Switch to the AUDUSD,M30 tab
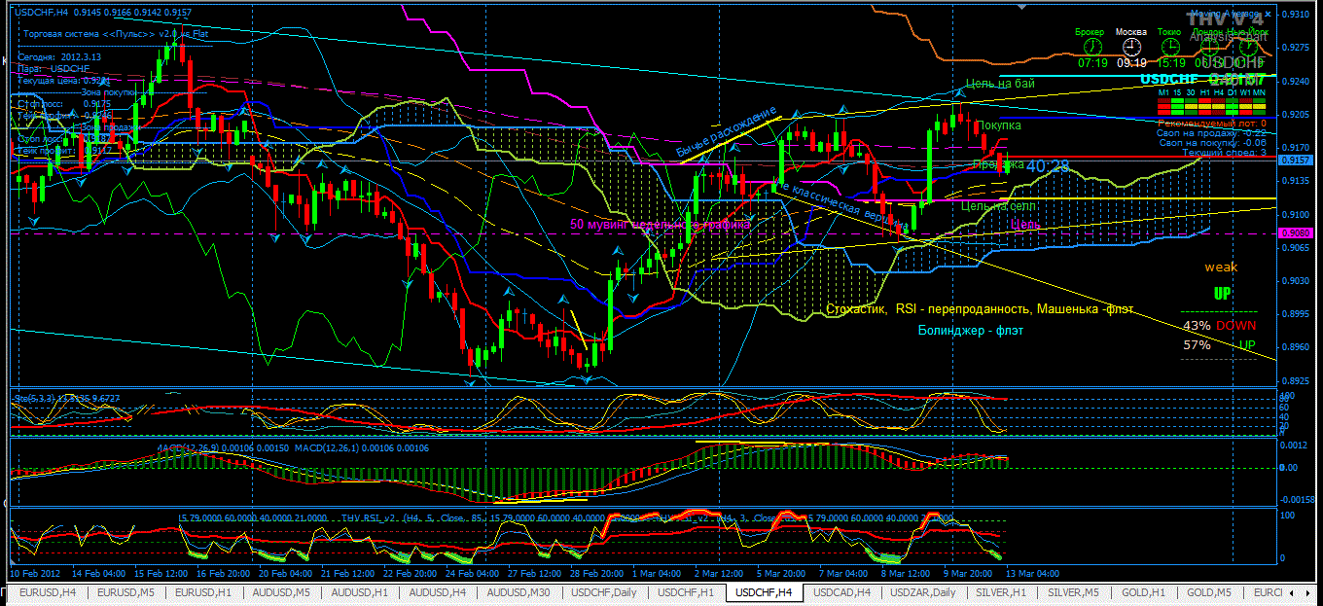This screenshot has width=1323, height=606. click(518, 591)
